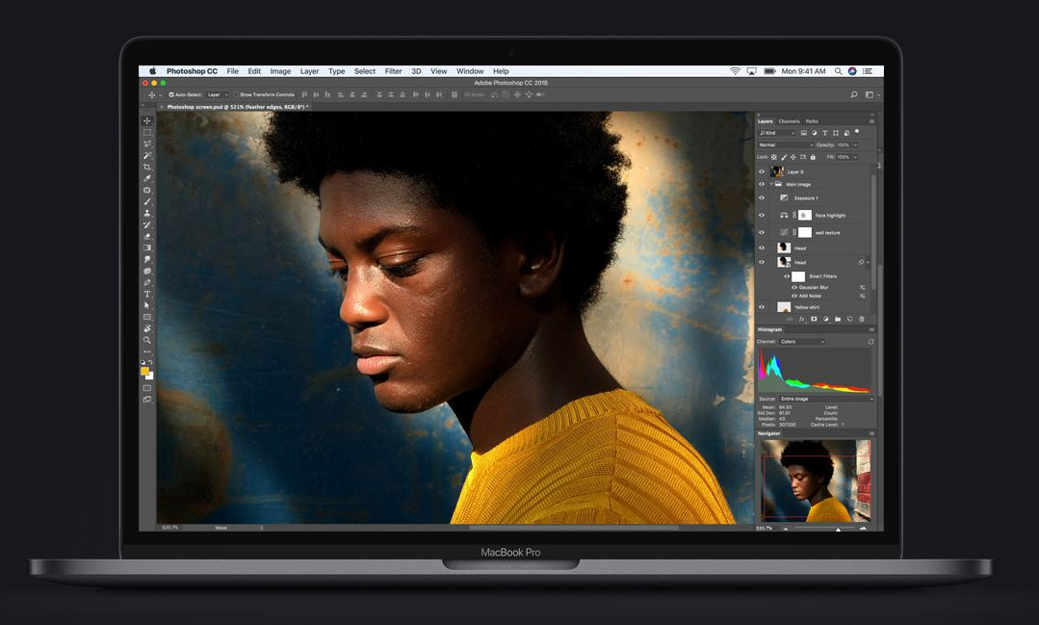Click the fx button to add a layer style
This screenshot has height=625, width=1039.
click(801, 318)
